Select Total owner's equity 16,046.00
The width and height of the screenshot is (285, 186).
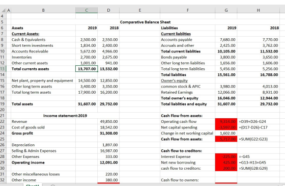tap(226, 98)
